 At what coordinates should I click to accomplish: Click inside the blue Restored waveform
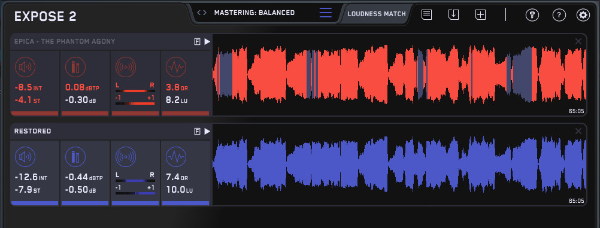399,165
